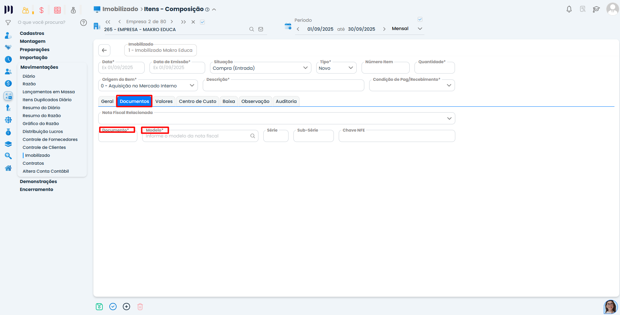Click the Chave NFE input field
Screen dimensions: 620x315
point(396,136)
